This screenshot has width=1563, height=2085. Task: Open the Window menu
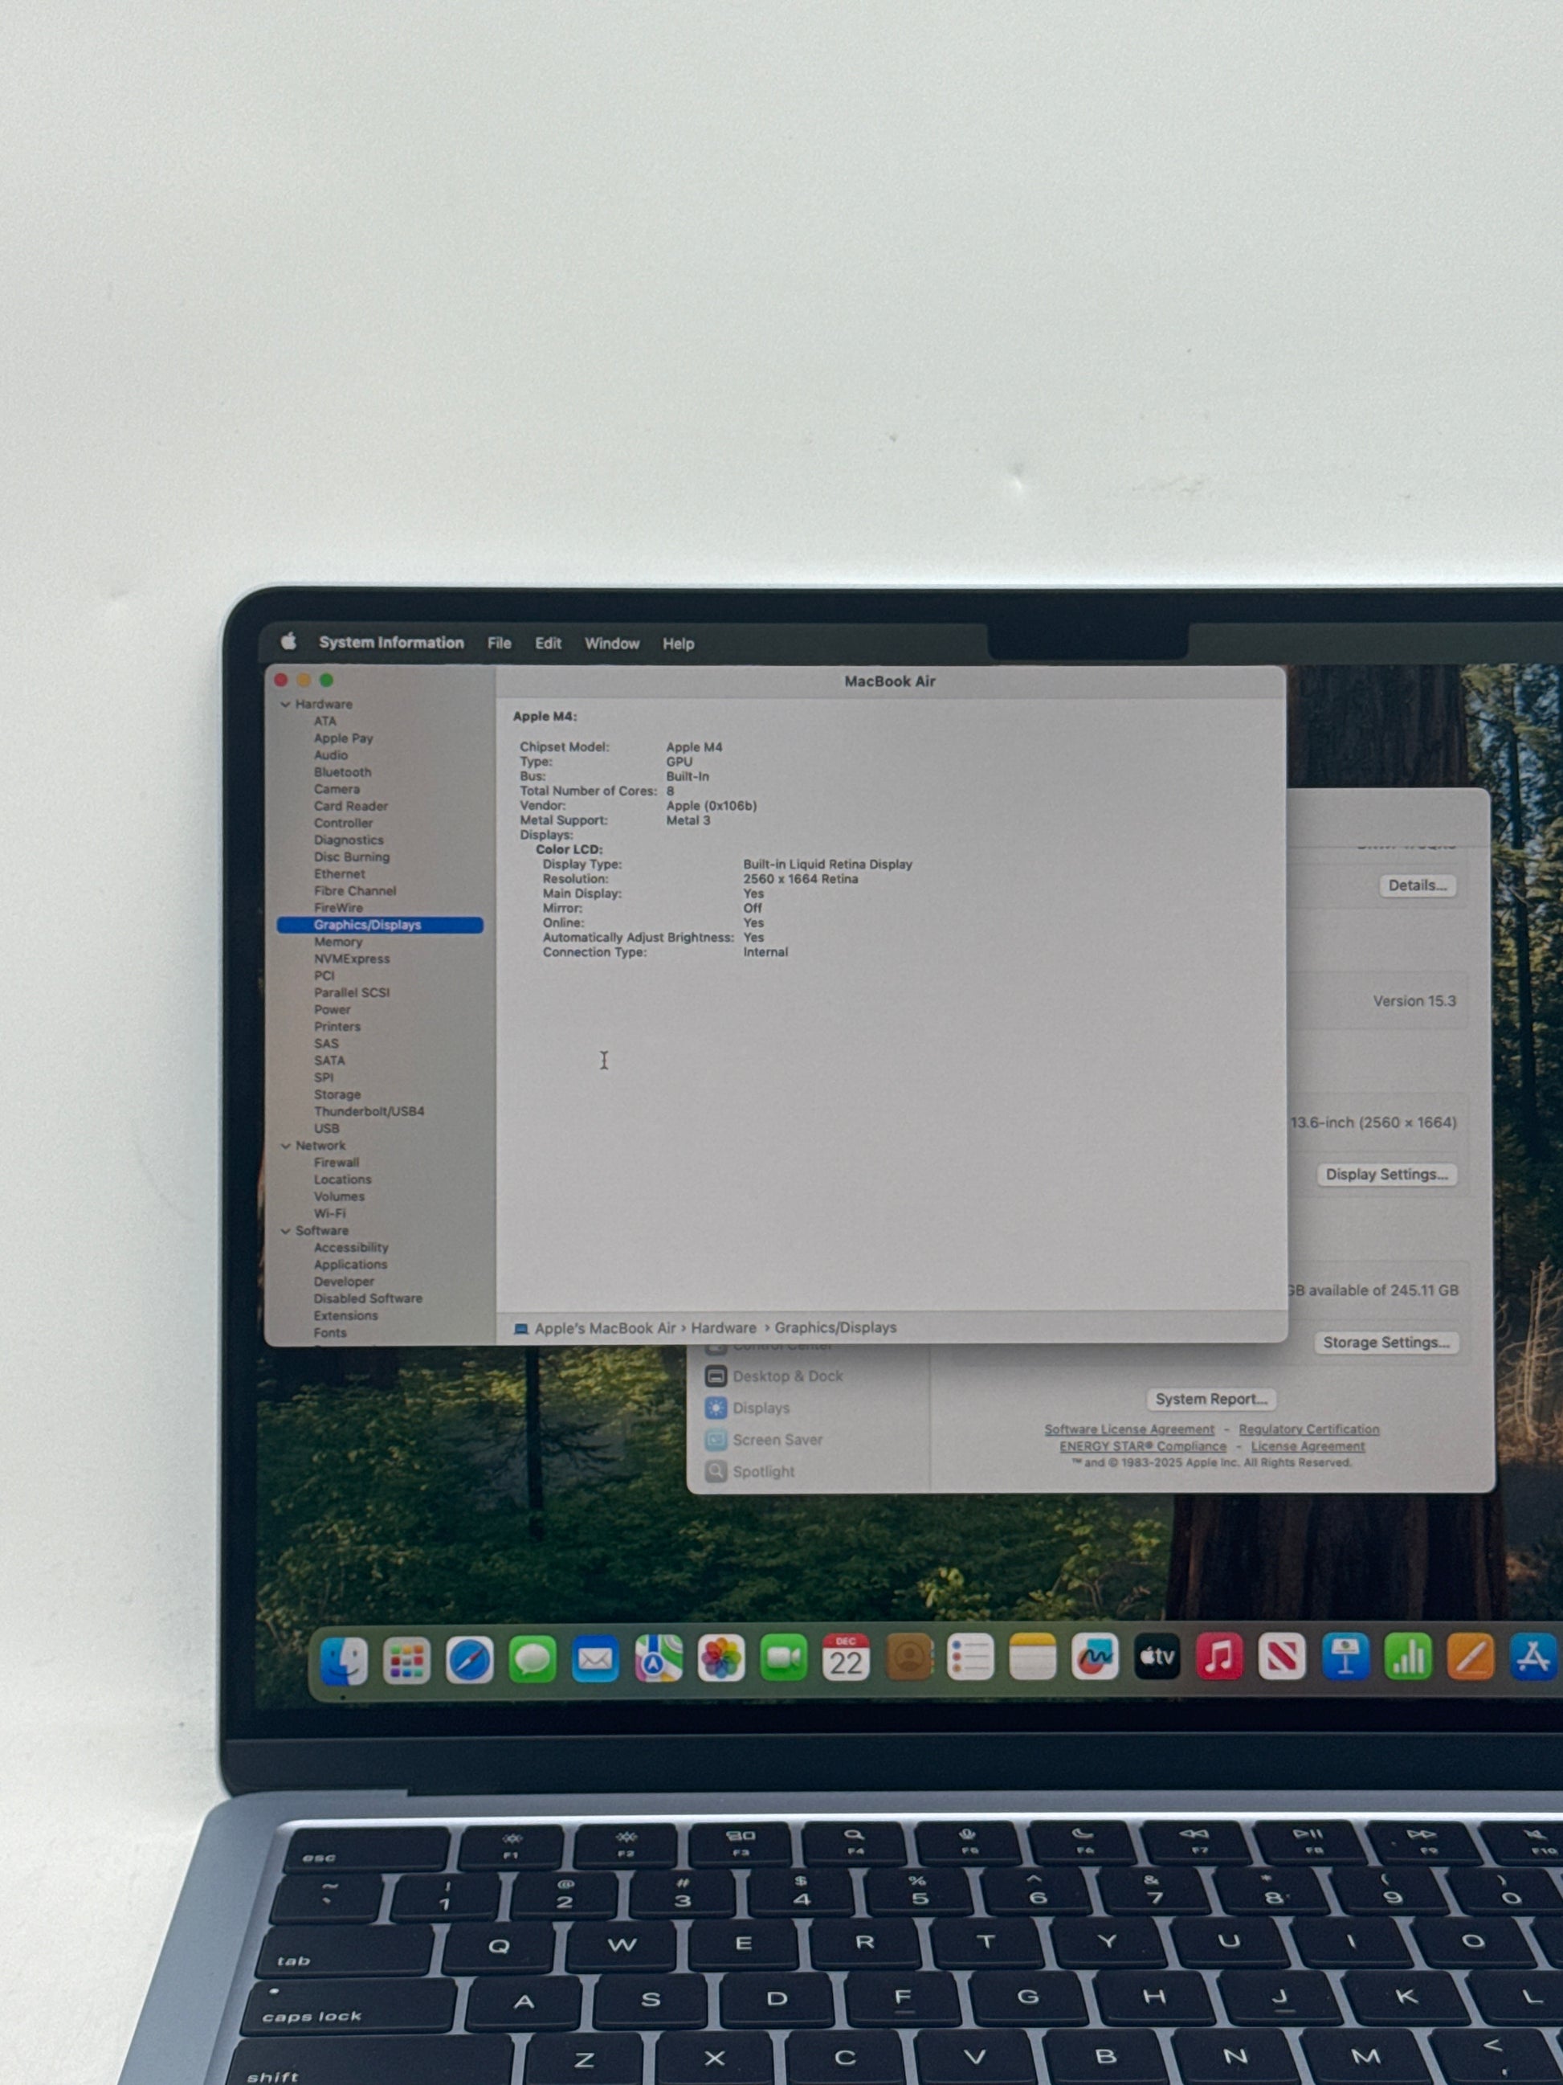[611, 644]
